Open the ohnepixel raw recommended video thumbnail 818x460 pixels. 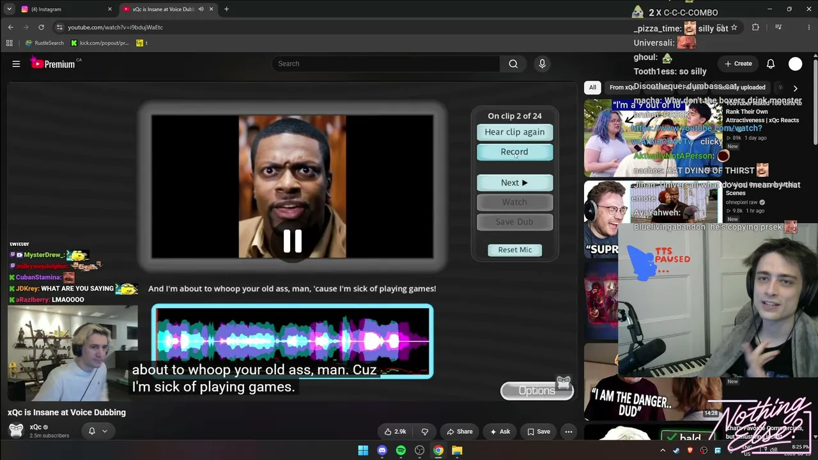[653, 219]
